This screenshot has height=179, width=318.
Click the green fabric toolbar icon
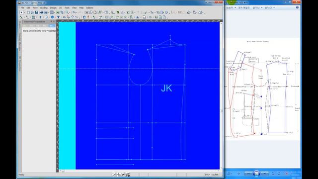[118, 12]
